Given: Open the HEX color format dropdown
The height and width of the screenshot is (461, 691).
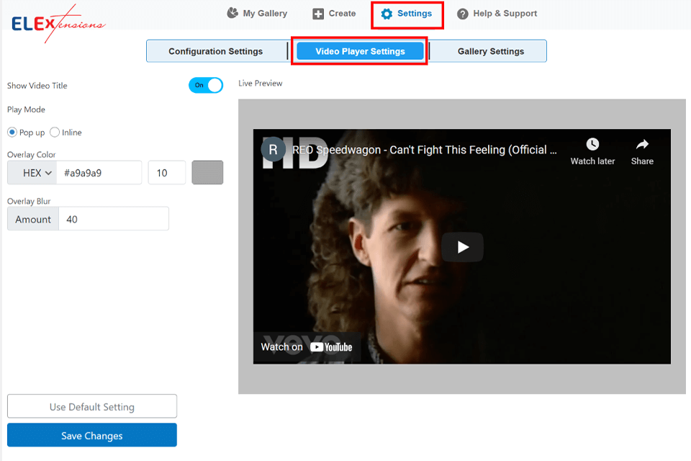Looking at the screenshot, I should coord(32,173).
